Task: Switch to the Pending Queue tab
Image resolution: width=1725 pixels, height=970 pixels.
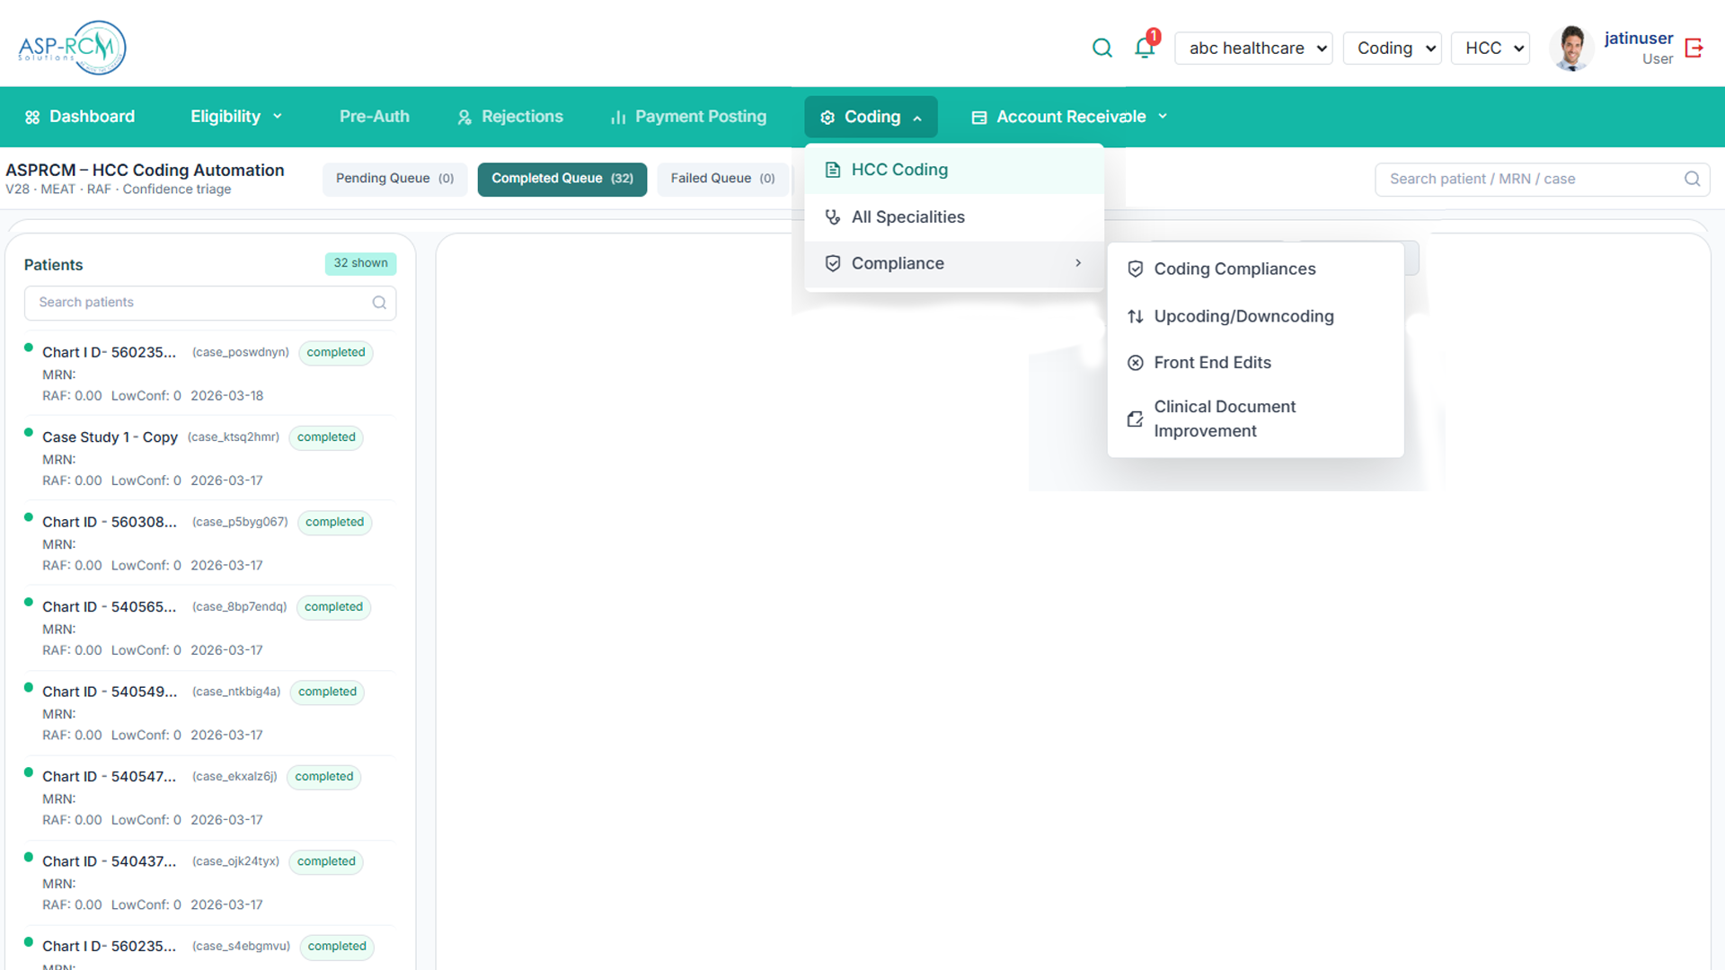Action: tap(394, 179)
